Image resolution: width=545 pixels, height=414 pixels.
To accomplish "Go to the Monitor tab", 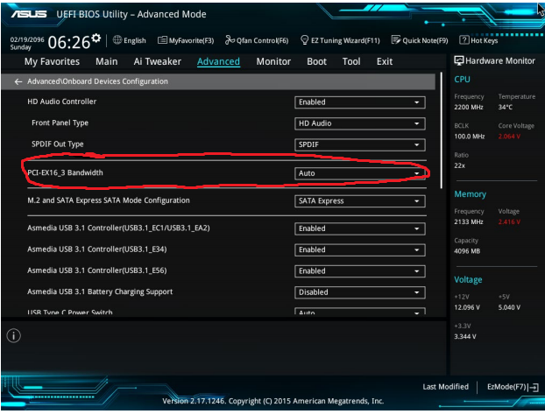I will [x=273, y=61].
